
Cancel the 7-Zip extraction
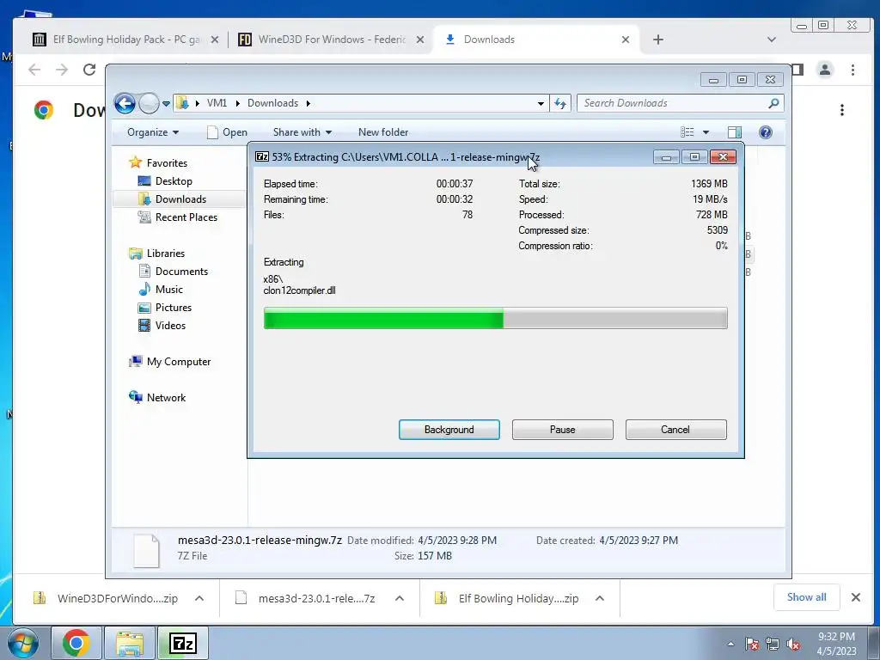(675, 430)
